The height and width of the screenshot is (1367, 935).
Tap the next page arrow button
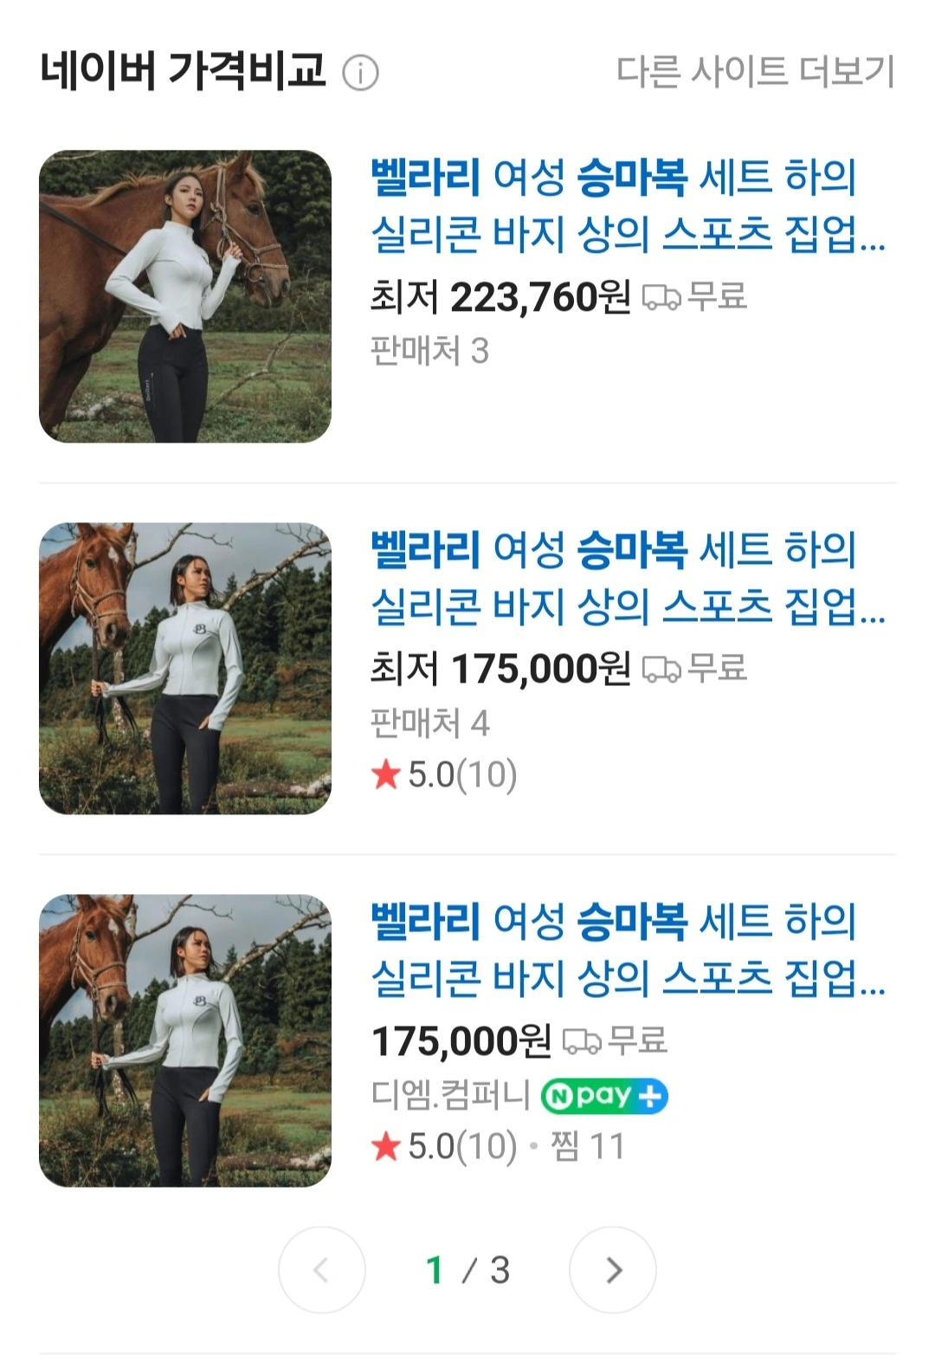coord(613,1270)
